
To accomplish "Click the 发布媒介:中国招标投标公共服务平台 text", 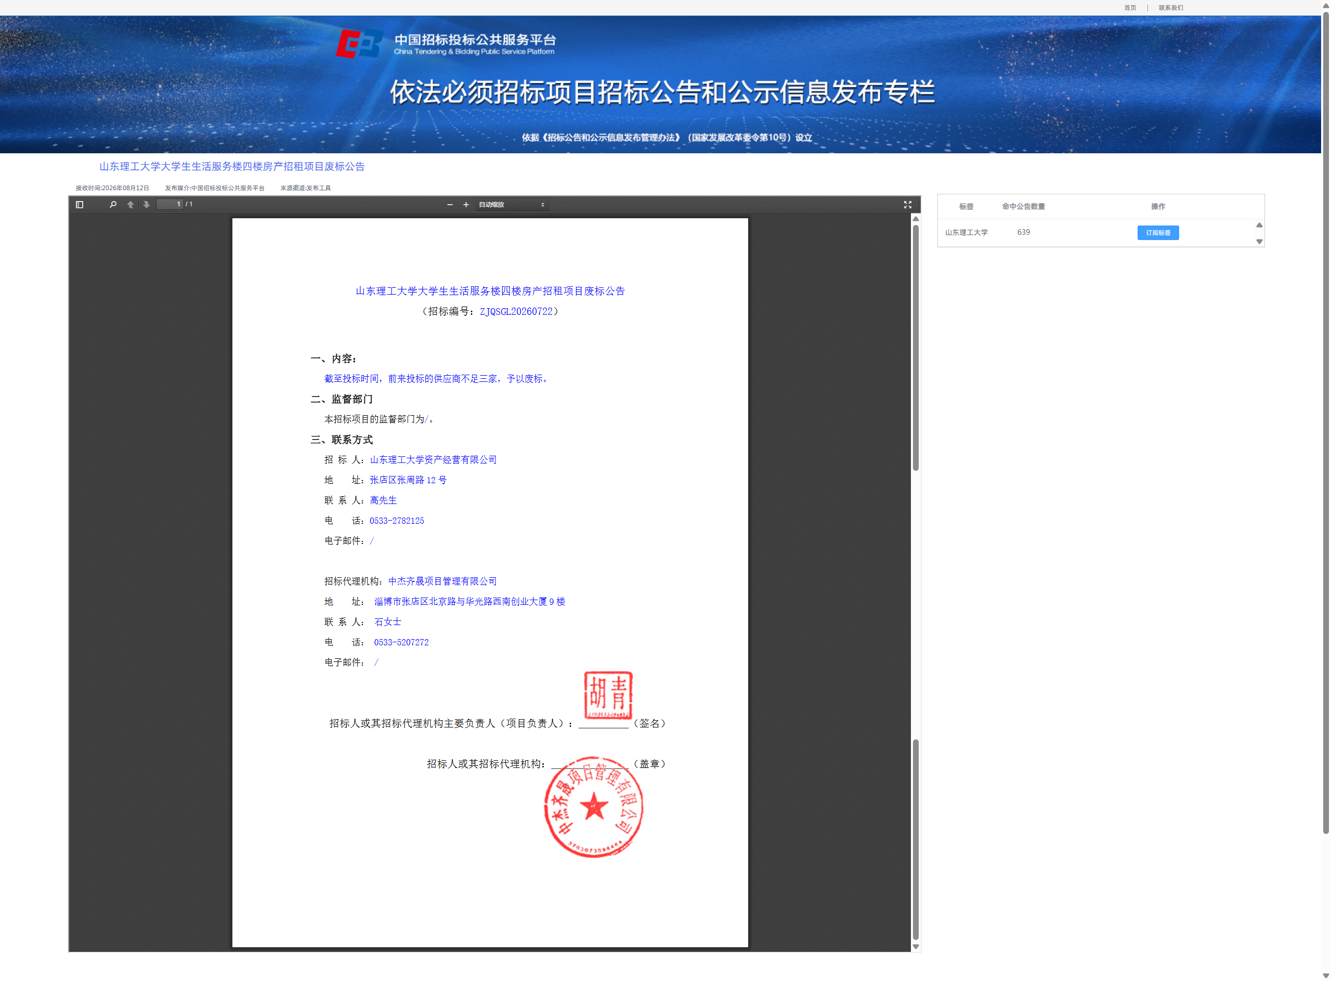I will click(215, 188).
